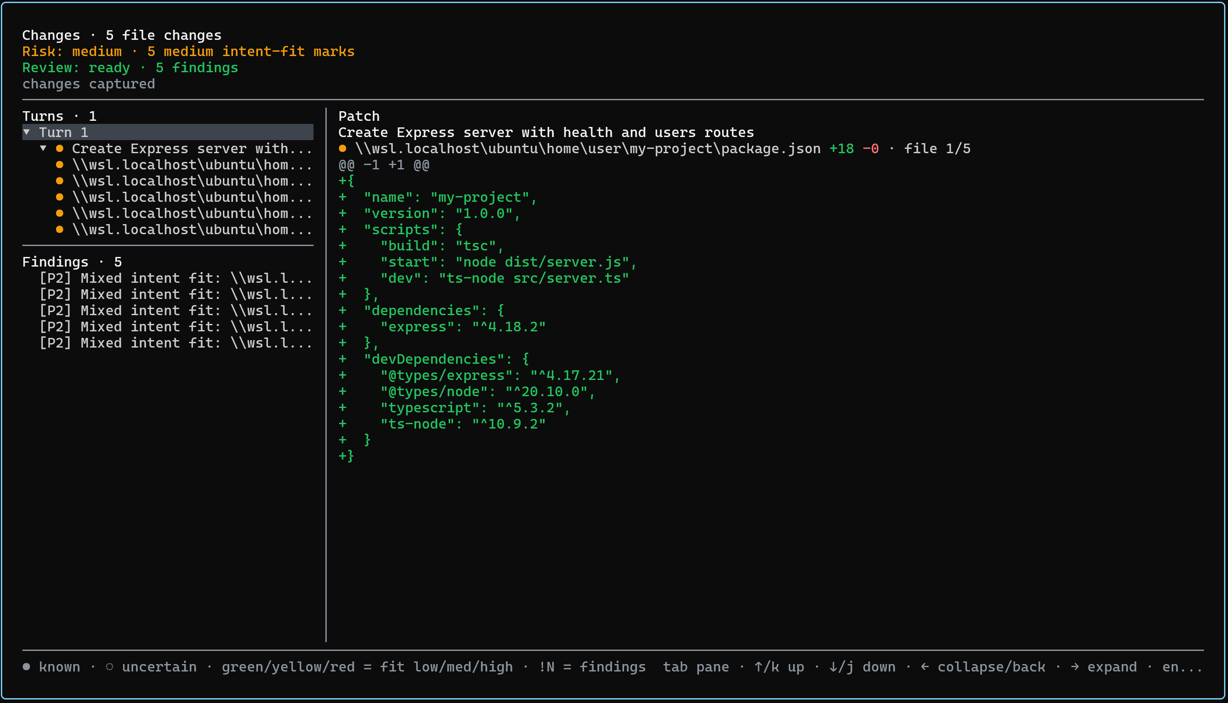
Task: Click the '"dependencies": {' diff line
Action: pyautogui.click(x=421, y=310)
